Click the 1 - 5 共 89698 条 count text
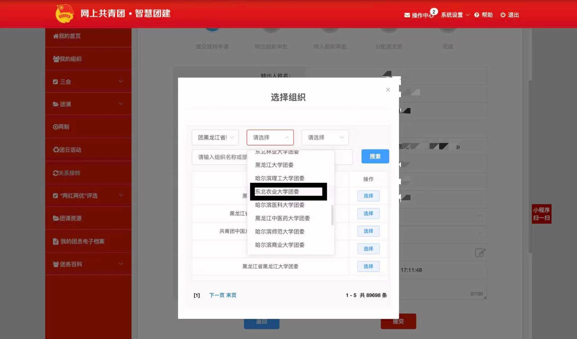This screenshot has height=339, width=577. [x=366, y=295]
